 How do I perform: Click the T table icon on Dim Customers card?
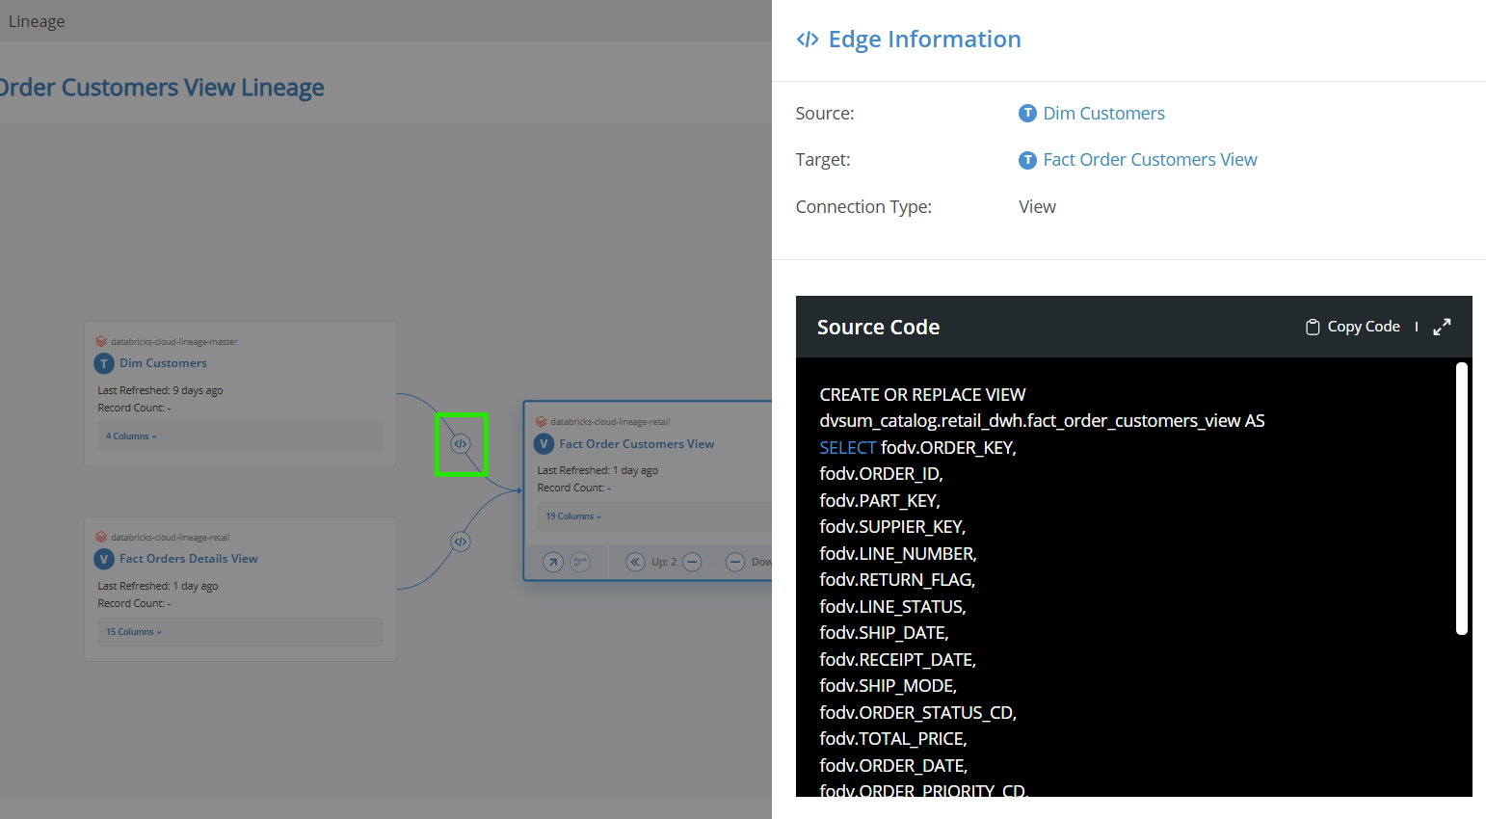104,363
